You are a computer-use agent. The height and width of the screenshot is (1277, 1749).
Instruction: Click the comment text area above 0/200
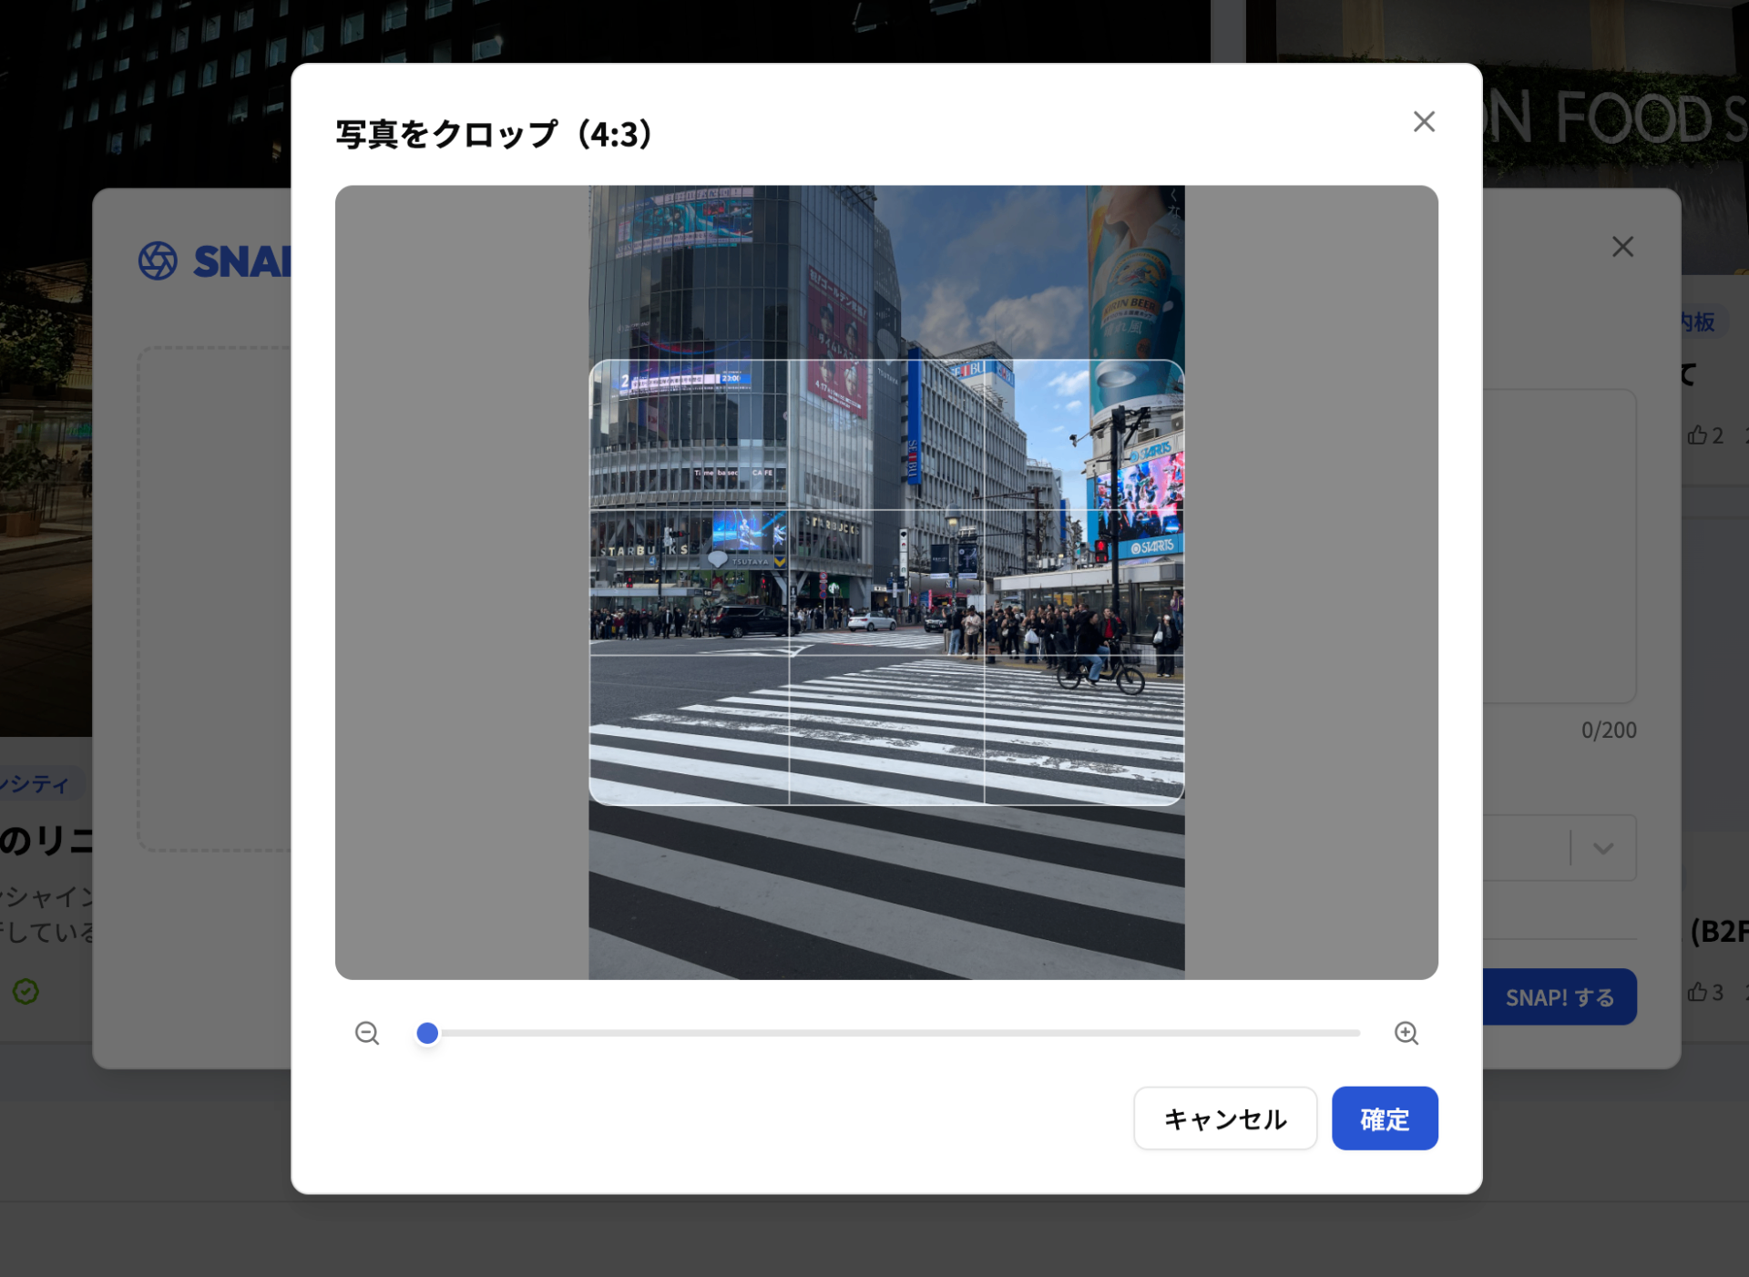[x=1559, y=547]
